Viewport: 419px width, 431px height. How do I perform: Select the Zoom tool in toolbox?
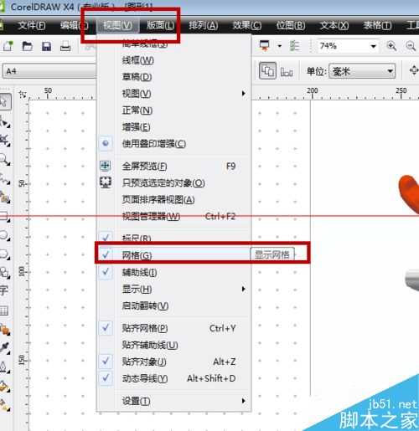4,160
